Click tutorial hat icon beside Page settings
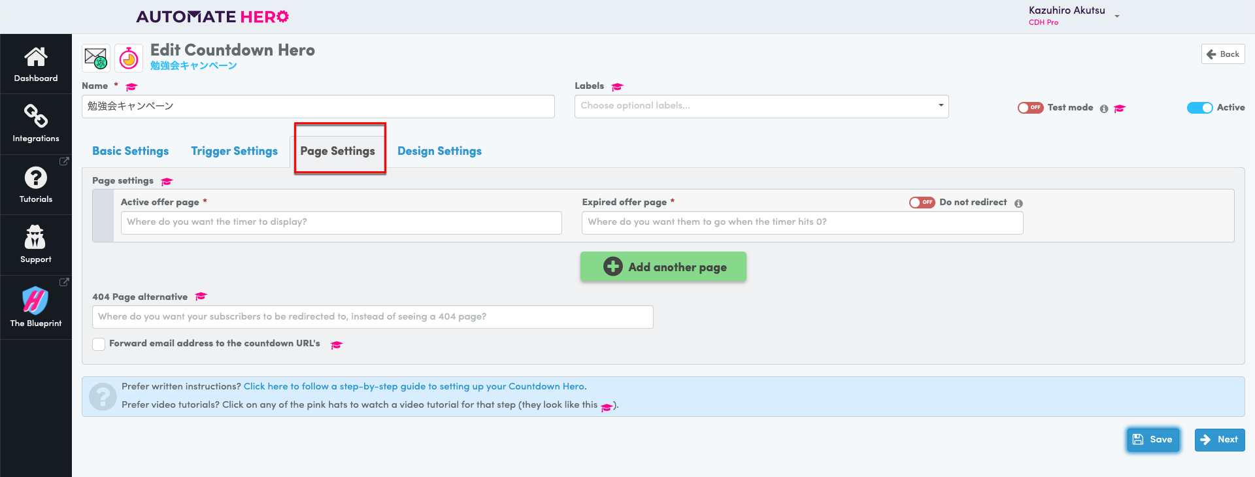Screen dimensions: 1255x477 click(167, 182)
